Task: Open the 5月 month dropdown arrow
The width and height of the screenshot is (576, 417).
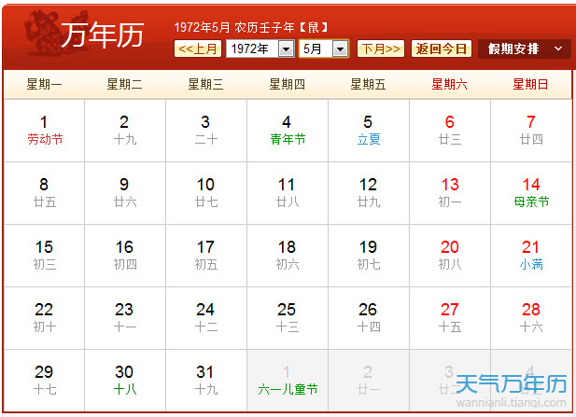Action: click(x=340, y=49)
